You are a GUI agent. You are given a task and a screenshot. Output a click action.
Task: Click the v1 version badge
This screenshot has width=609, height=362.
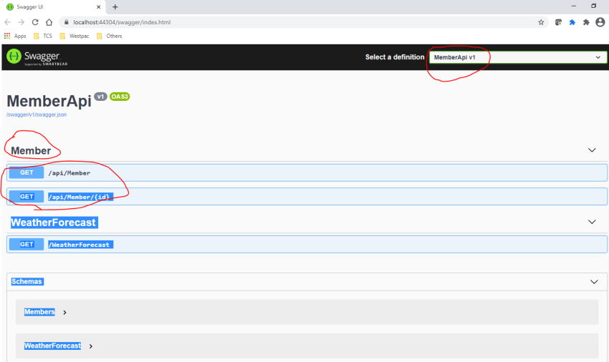click(x=100, y=97)
